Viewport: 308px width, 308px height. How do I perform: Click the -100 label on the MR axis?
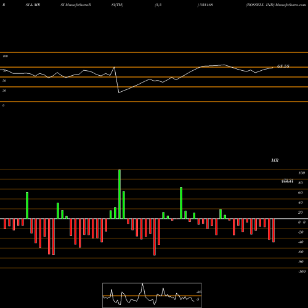302,272
